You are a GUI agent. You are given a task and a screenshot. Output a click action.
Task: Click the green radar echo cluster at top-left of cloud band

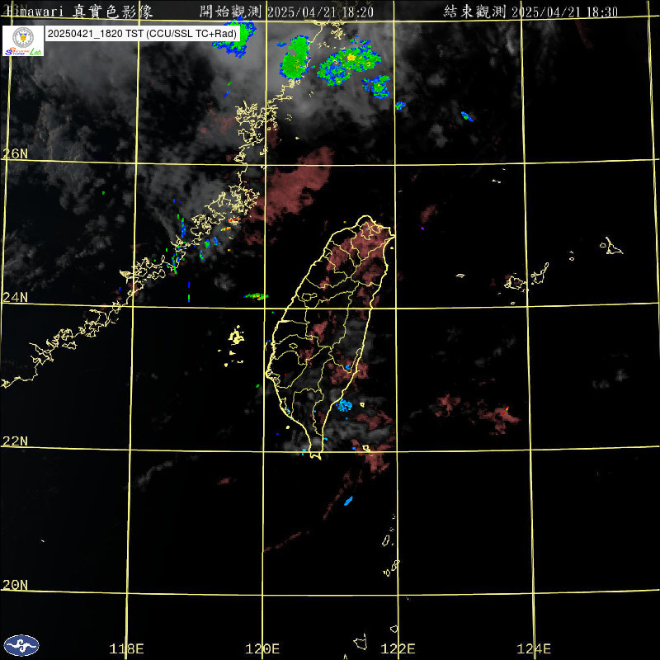pyautogui.click(x=235, y=40)
